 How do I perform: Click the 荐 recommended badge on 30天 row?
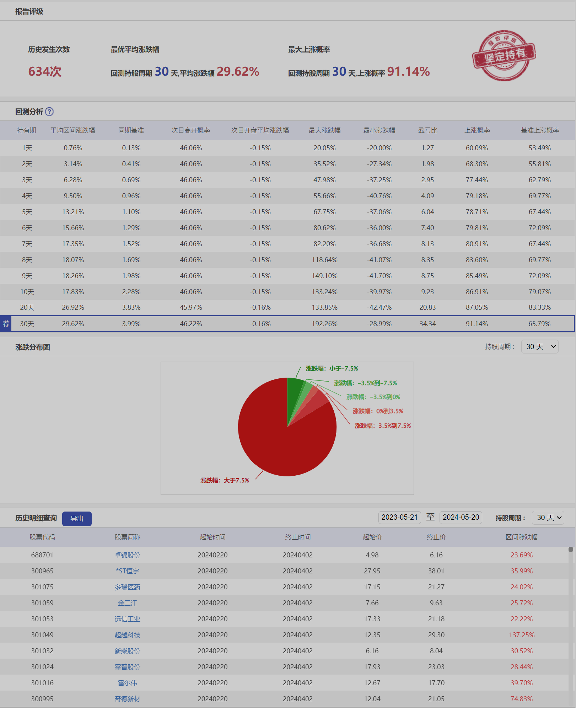click(x=6, y=324)
